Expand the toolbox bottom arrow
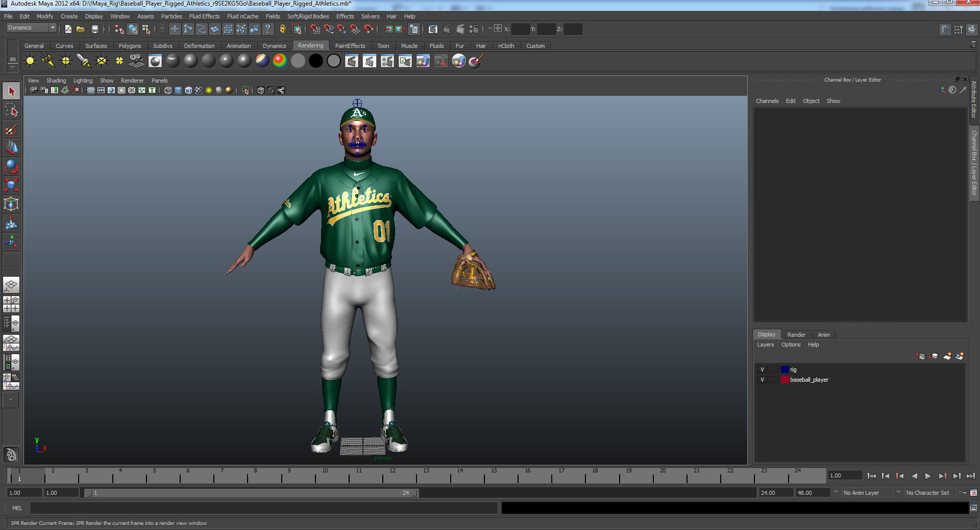This screenshot has height=530, width=980. point(10,400)
